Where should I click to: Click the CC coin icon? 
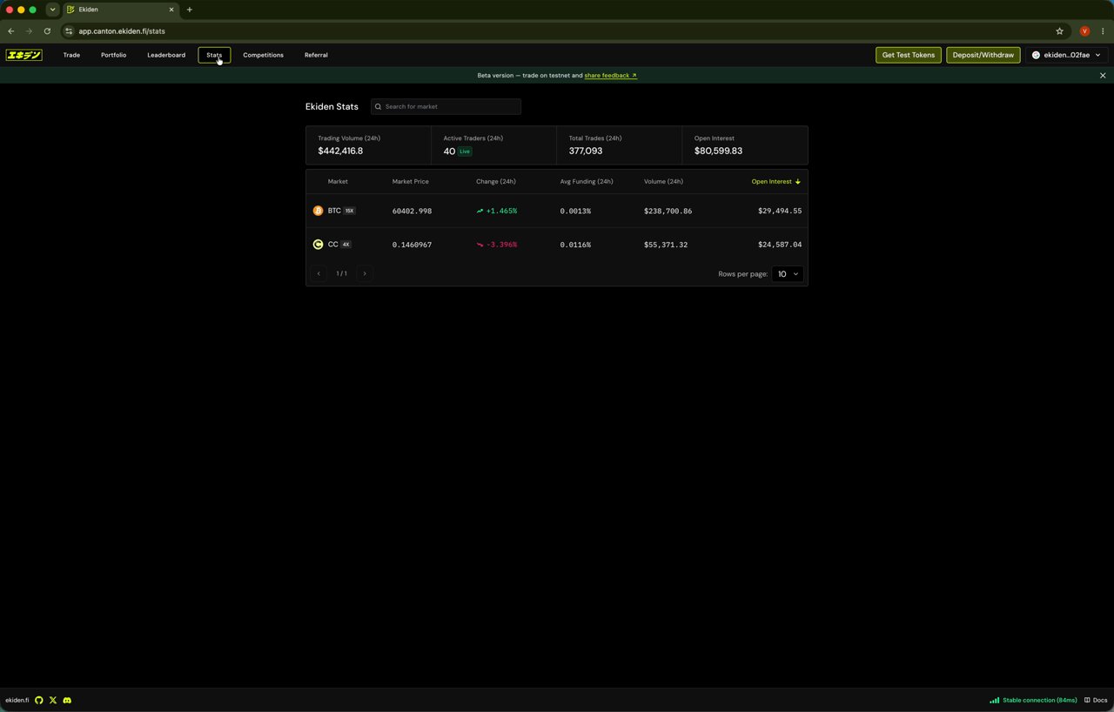(318, 245)
